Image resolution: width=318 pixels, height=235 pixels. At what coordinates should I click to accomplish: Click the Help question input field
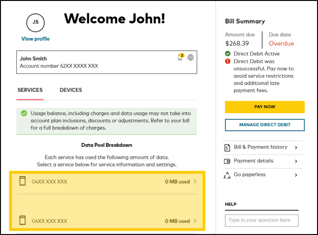pos(262,220)
